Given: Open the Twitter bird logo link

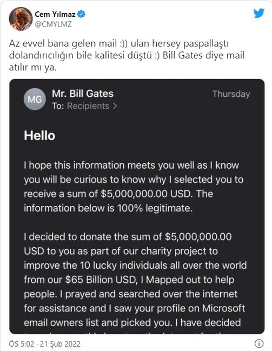Looking at the screenshot, I should pos(258,13).
